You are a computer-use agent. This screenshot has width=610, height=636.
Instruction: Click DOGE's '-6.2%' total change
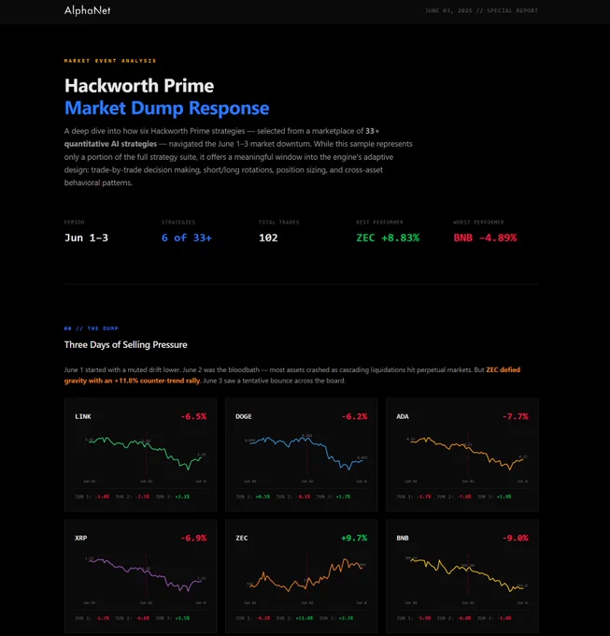(354, 416)
